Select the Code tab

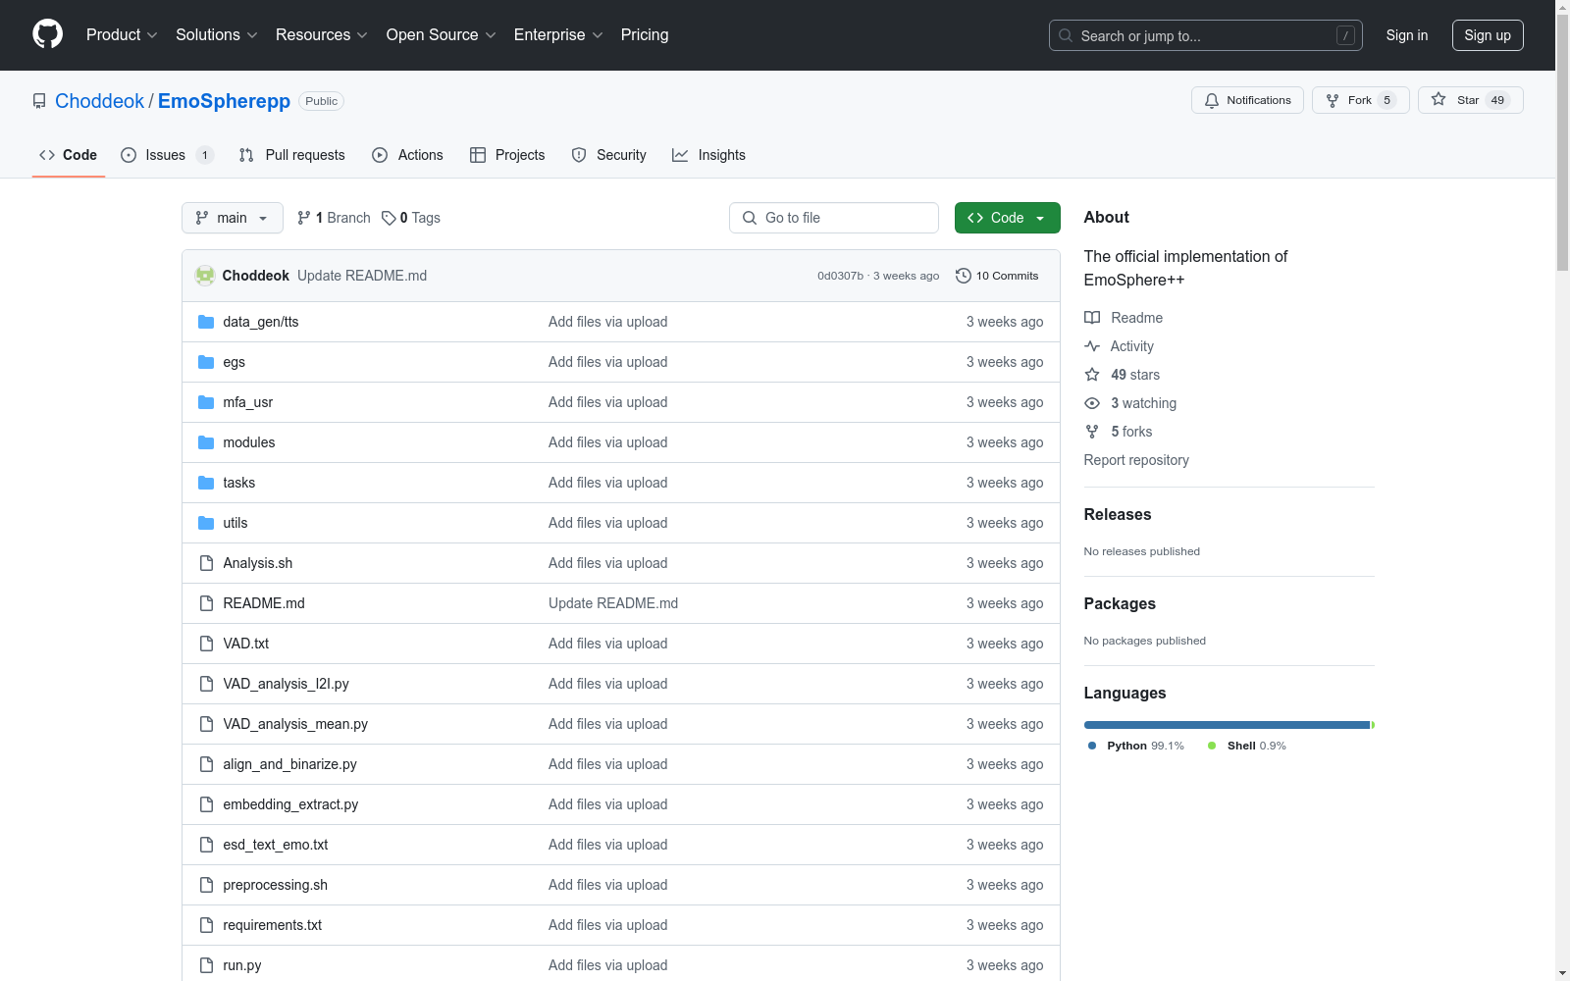(69, 155)
